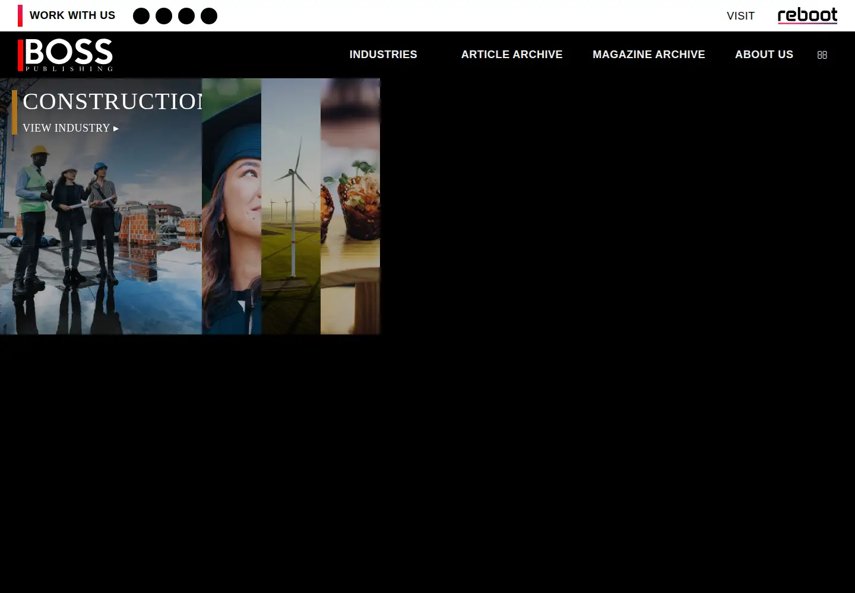Viewport: 855px width, 593px height.
Task: Navigate to About Us
Action: 764,55
